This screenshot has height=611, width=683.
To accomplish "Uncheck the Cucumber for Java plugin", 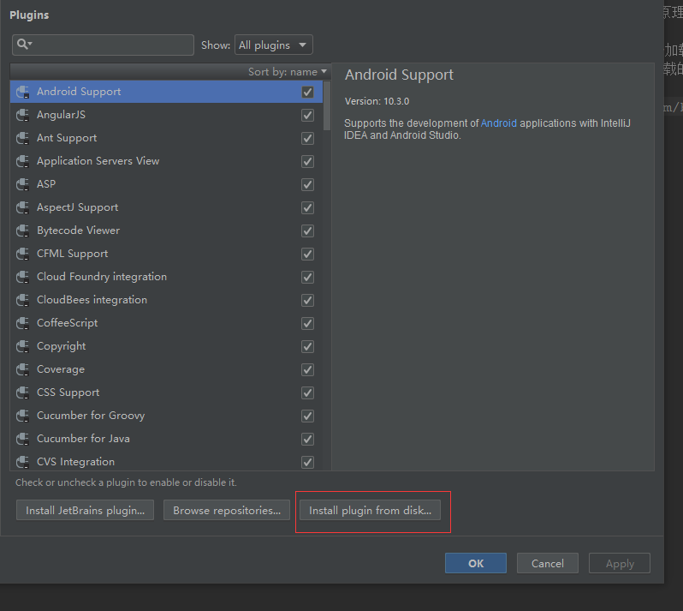I will point(307,439).
